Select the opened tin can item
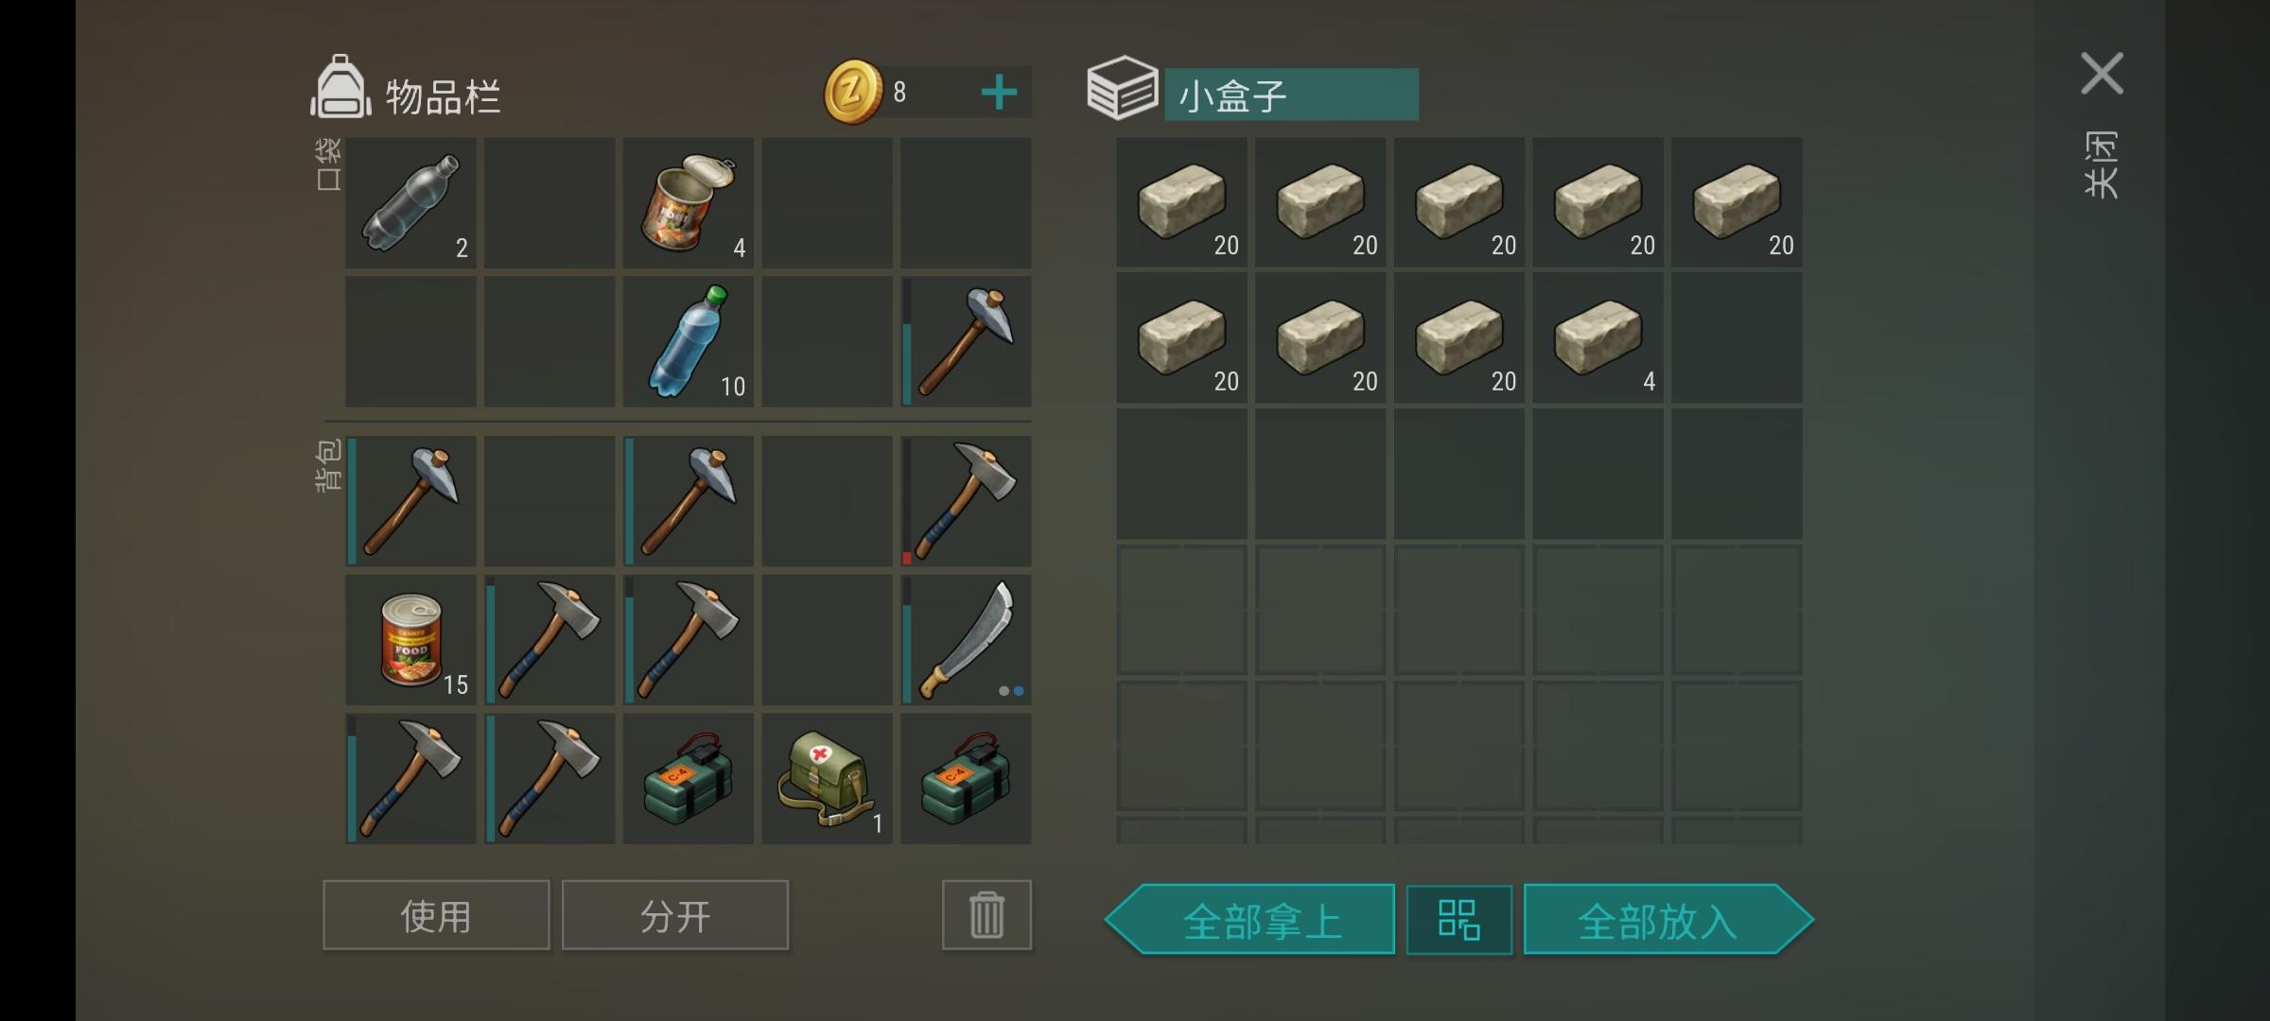The height and width of the screenshot is (1021, 2270). (688, 202)
